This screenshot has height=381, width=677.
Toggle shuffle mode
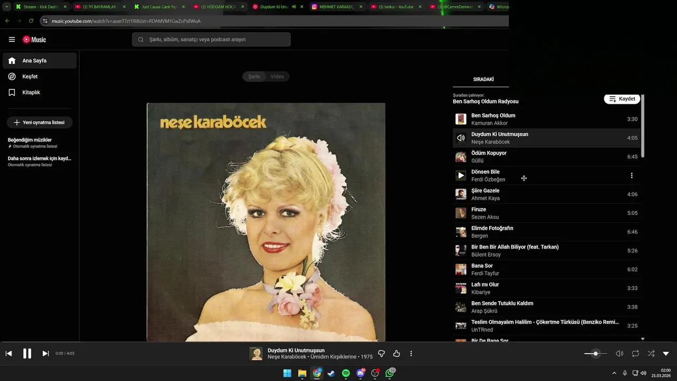pos(651,353)
